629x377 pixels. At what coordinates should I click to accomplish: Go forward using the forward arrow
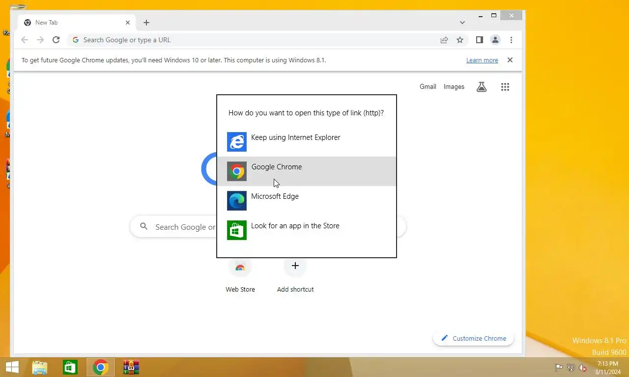[40, 40]
